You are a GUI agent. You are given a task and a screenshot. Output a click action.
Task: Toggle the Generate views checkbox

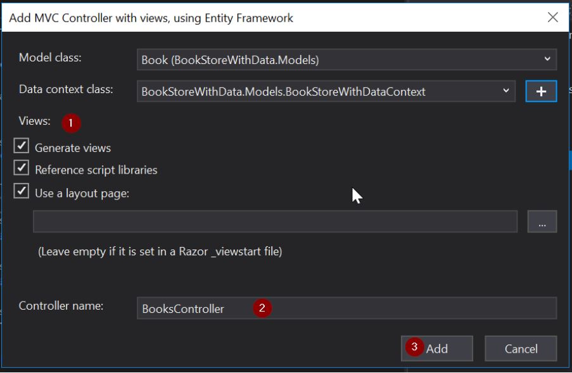pos(22,147)
